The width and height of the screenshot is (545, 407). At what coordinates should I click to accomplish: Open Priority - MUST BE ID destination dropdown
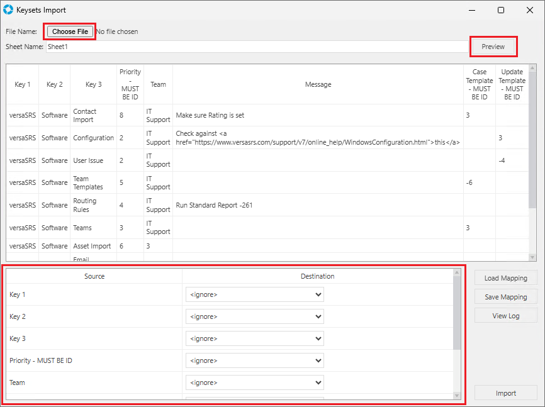[x=254, y=360]
